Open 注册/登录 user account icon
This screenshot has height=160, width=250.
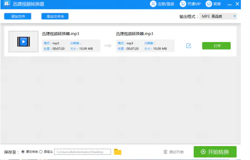click(153, 4)
